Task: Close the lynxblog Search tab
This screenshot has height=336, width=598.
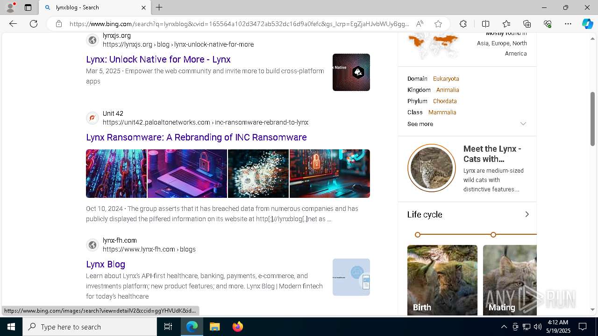Action: [x=143, y=7]
